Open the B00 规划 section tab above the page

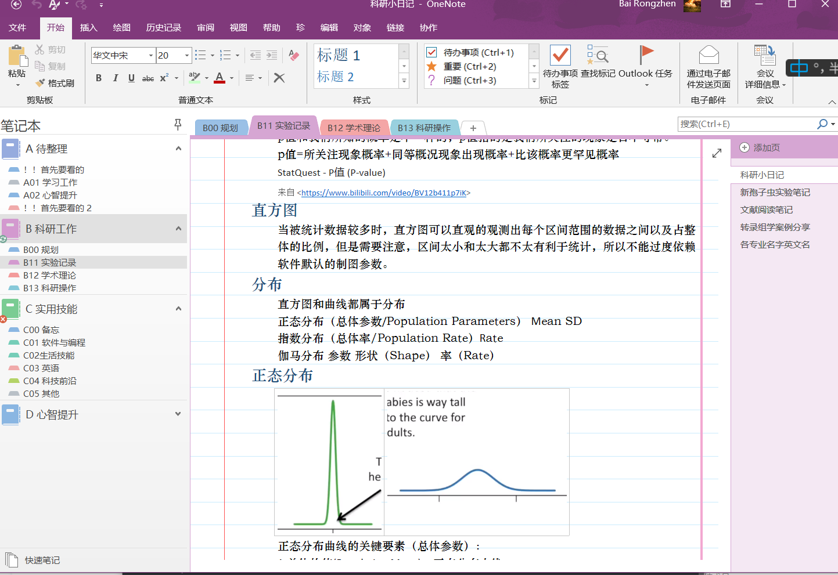pos(220,128)
